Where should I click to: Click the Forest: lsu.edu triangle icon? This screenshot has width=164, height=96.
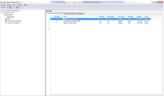4,13
